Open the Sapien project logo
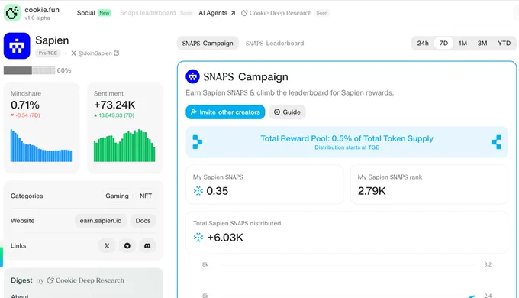 pyautogui.click(x=17, y=46)
